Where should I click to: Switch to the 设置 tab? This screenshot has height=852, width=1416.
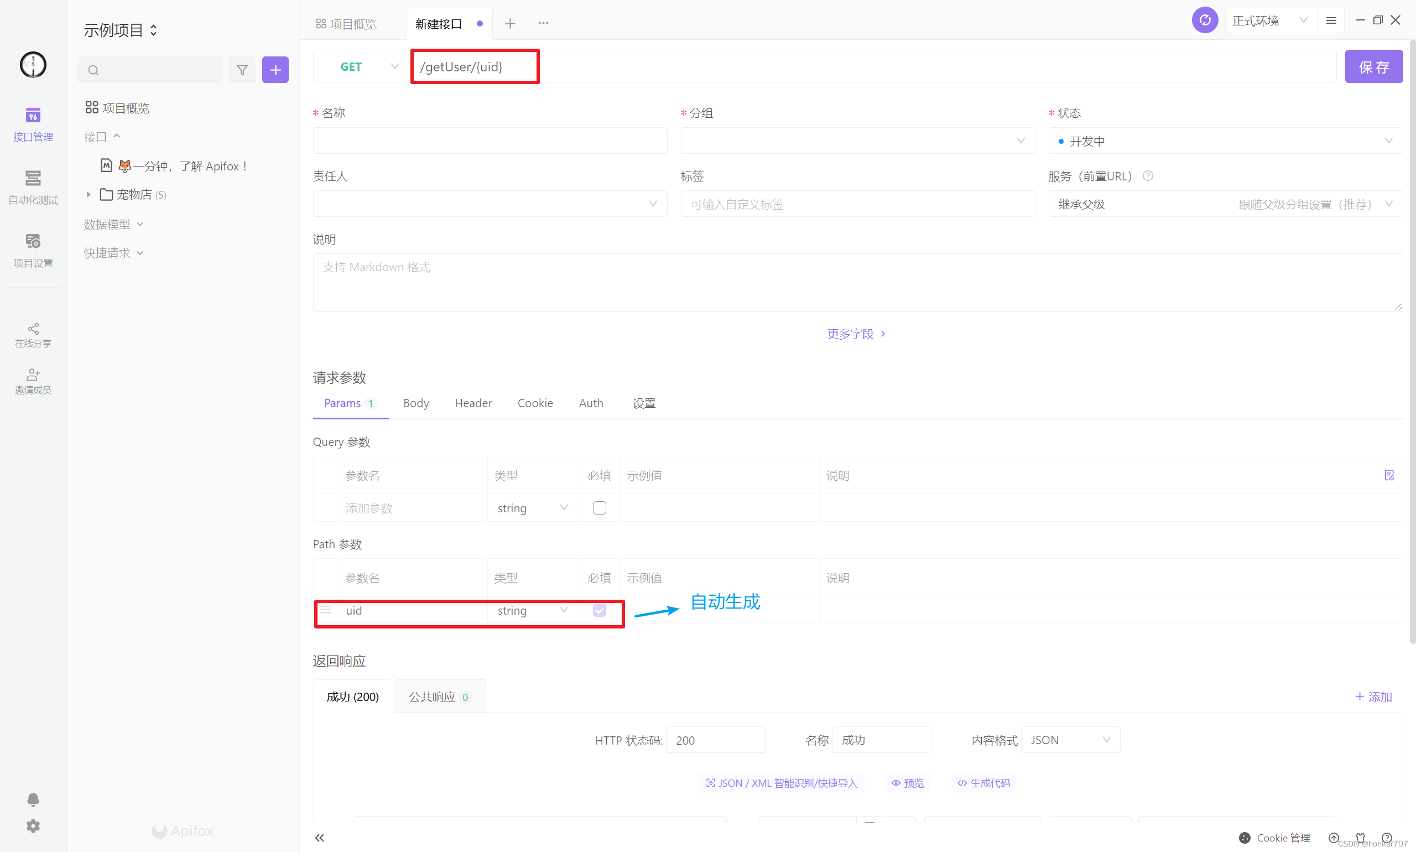[644, 403]
